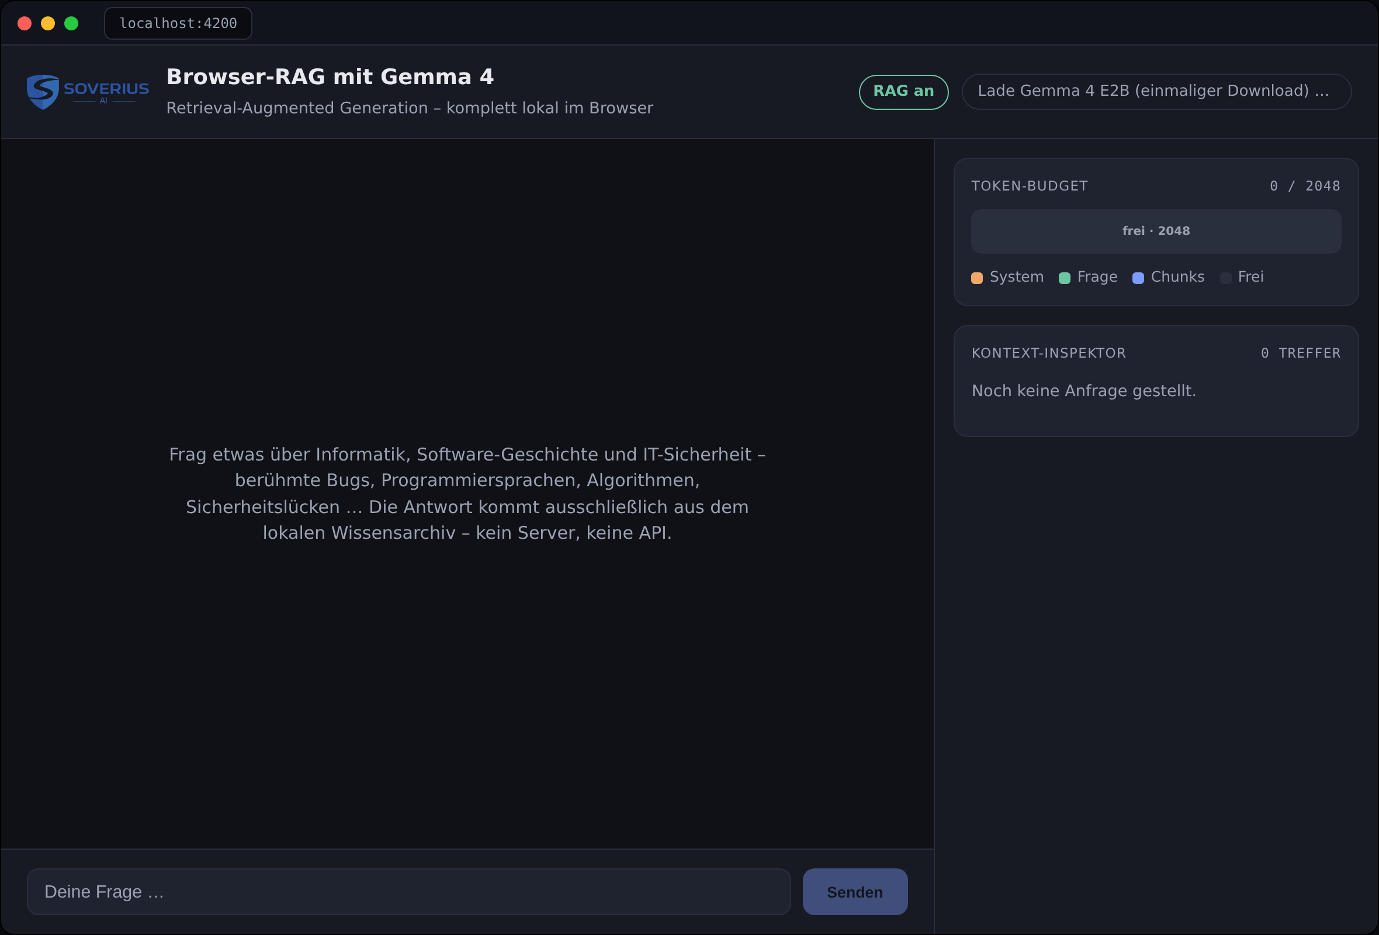Click the System legend label
This screenshot has height=935, width=1379.
click(x=1017, y=277)
